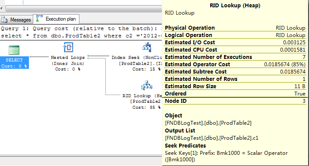Screen dimensions: 309x166
Task: Click 'Estimated Number of Executions' row
Action: pos(235,57)
